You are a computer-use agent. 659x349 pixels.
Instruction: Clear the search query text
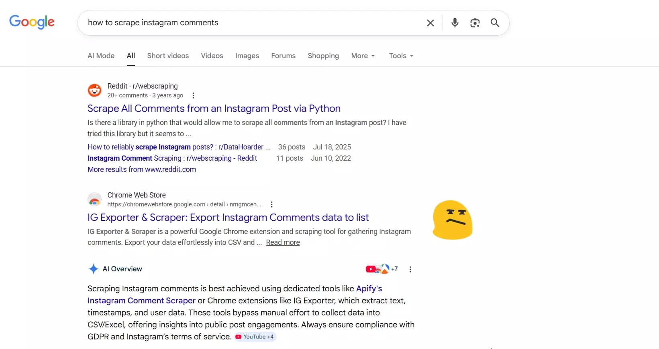430,23
